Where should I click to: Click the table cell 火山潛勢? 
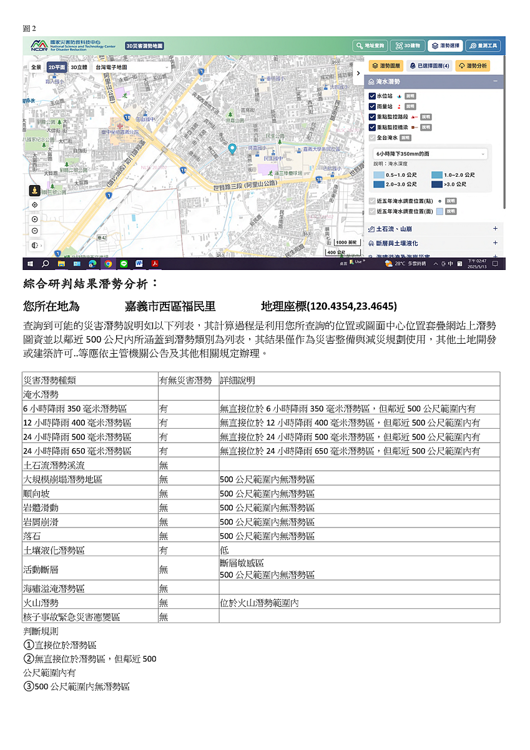click(x=90, y=602)
